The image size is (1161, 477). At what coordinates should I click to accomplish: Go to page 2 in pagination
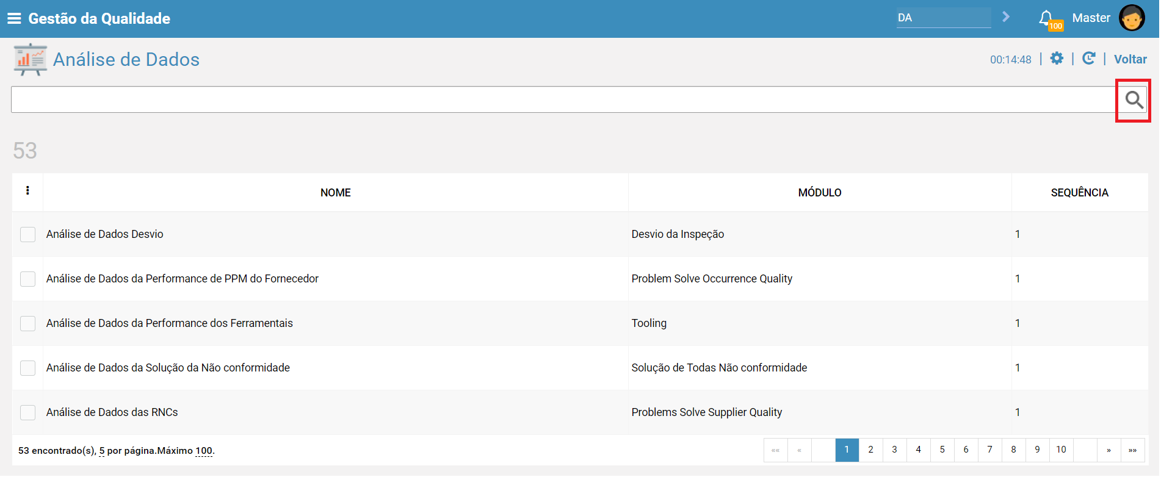(x=870, y=450)
